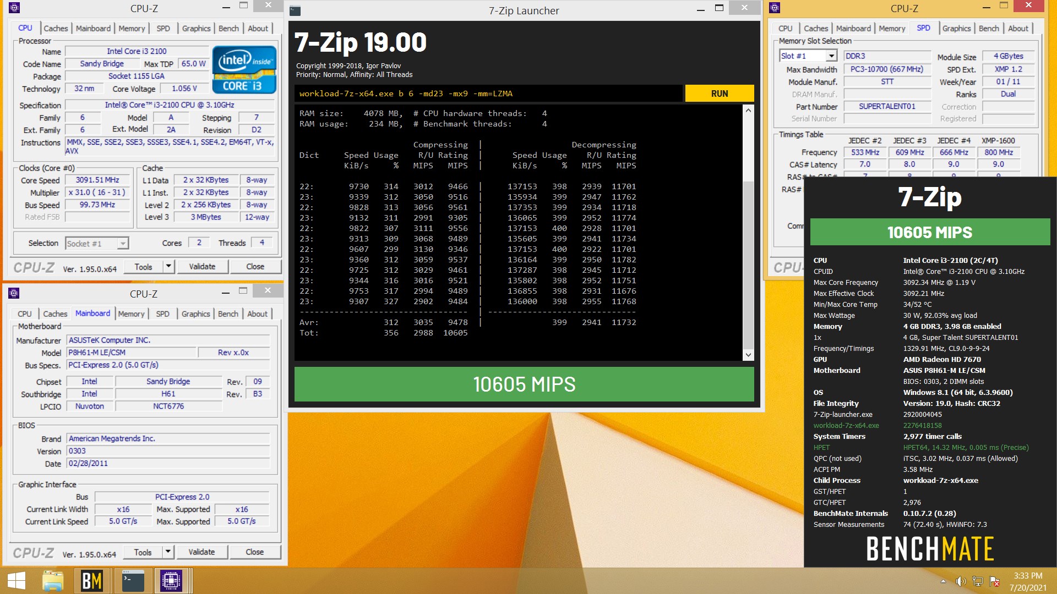Image resolution: width=1057 pixels, height=594 pixels.
Task: Click Core Voltage 1.056 V value
Action: coord(184,89)
